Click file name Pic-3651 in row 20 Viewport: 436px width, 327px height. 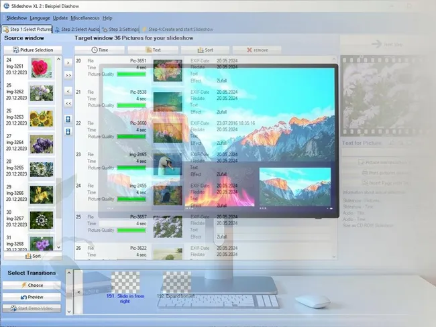138,61
